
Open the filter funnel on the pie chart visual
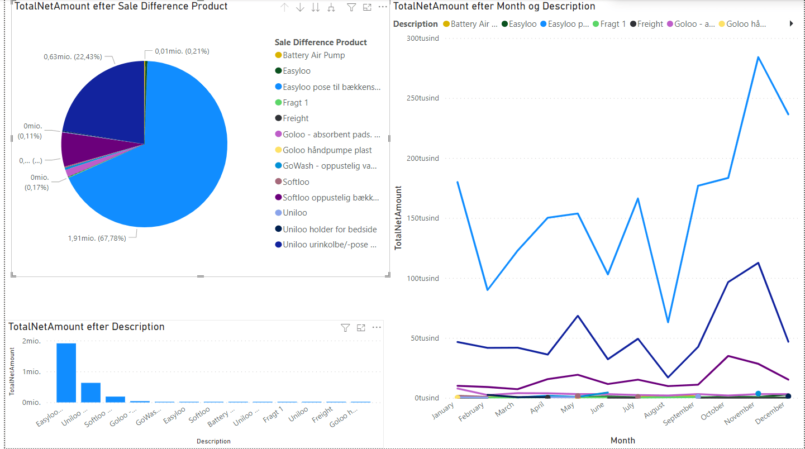point(351,7)
